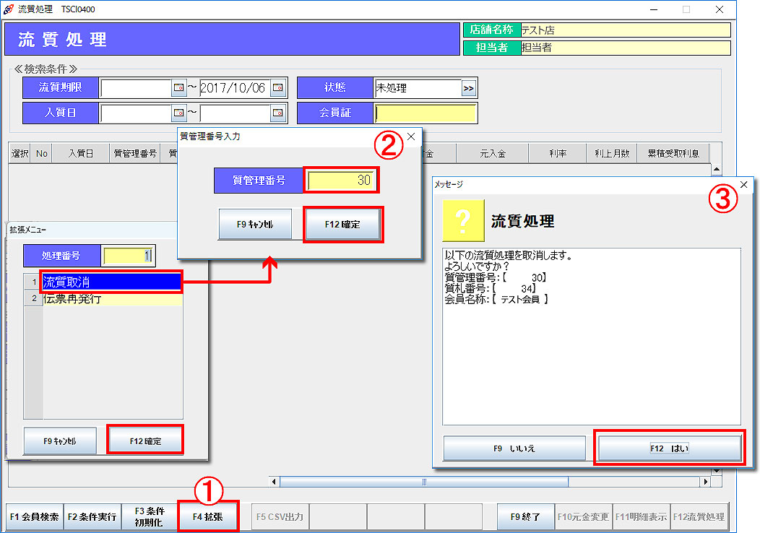Cancel with F9 ｷｬﾝｾﾙ in 拡張メニュー
760x533 pixels.
coord(60,441)
